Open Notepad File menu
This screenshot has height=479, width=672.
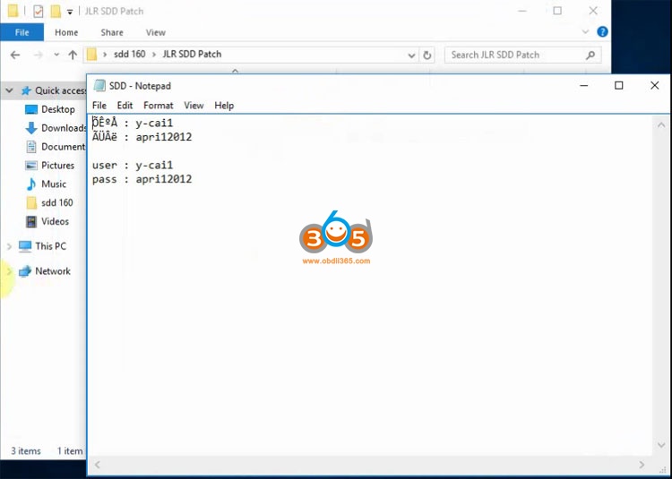(99, 106)
